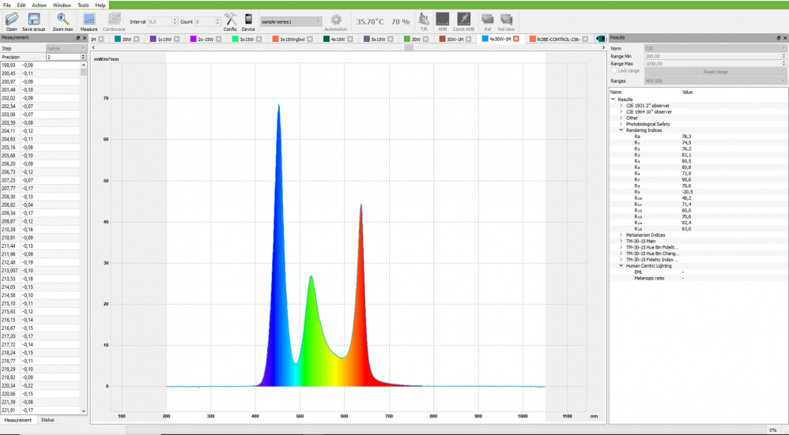Open the Device settings icon
The width and height of the screenshot is (789, 435).
point(248,19)
